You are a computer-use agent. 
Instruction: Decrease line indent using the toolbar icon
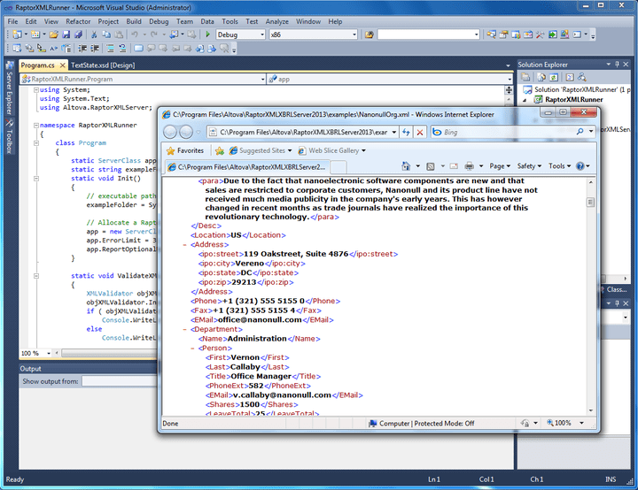[x=82, y=49]
